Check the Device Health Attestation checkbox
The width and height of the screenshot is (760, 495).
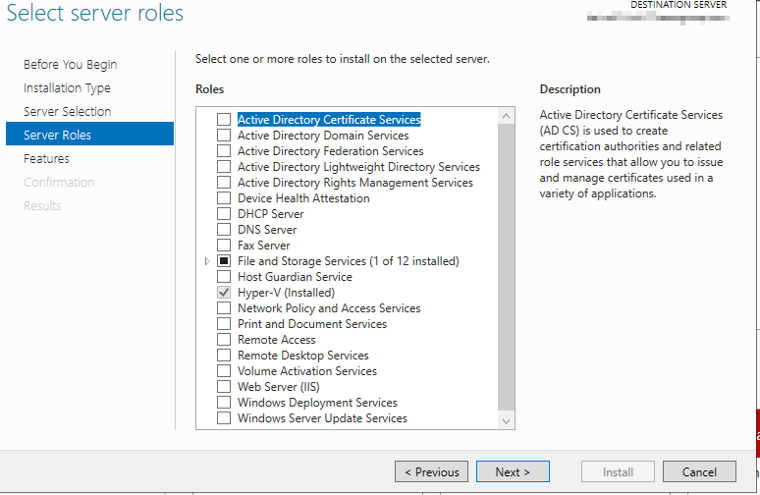[x=224, y=198]
